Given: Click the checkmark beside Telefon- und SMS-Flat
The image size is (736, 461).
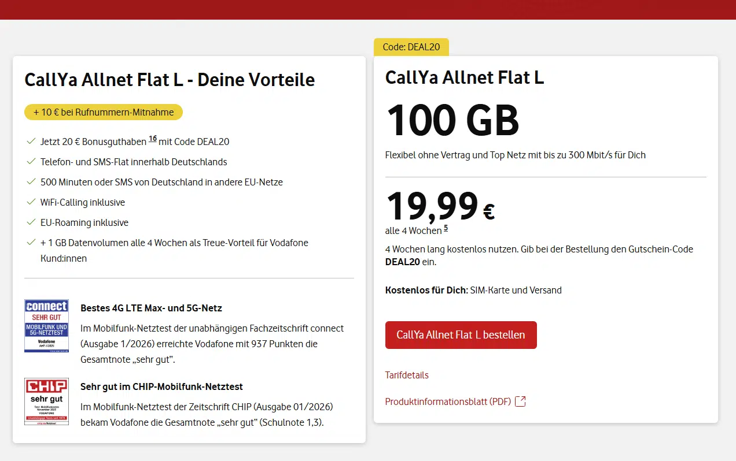Looking at the screenshot, I should [x=31, y=162].
